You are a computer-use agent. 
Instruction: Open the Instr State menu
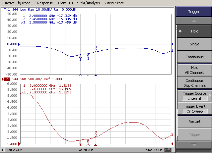114,3
